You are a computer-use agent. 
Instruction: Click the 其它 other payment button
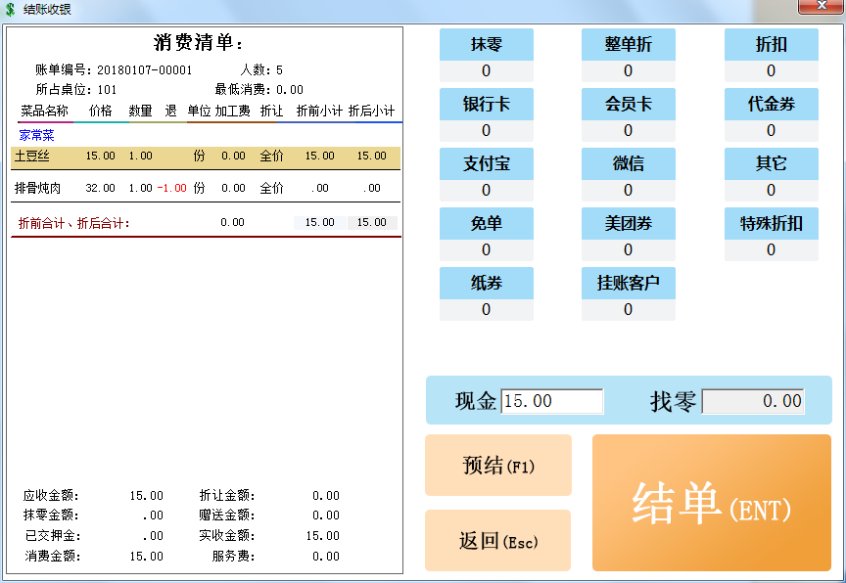771,164
